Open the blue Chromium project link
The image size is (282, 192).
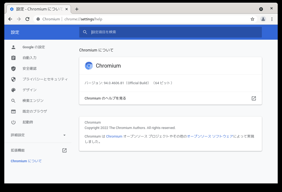(114, 136)
